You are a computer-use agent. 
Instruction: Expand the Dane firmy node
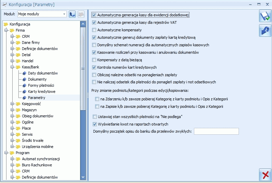(12, 43)
